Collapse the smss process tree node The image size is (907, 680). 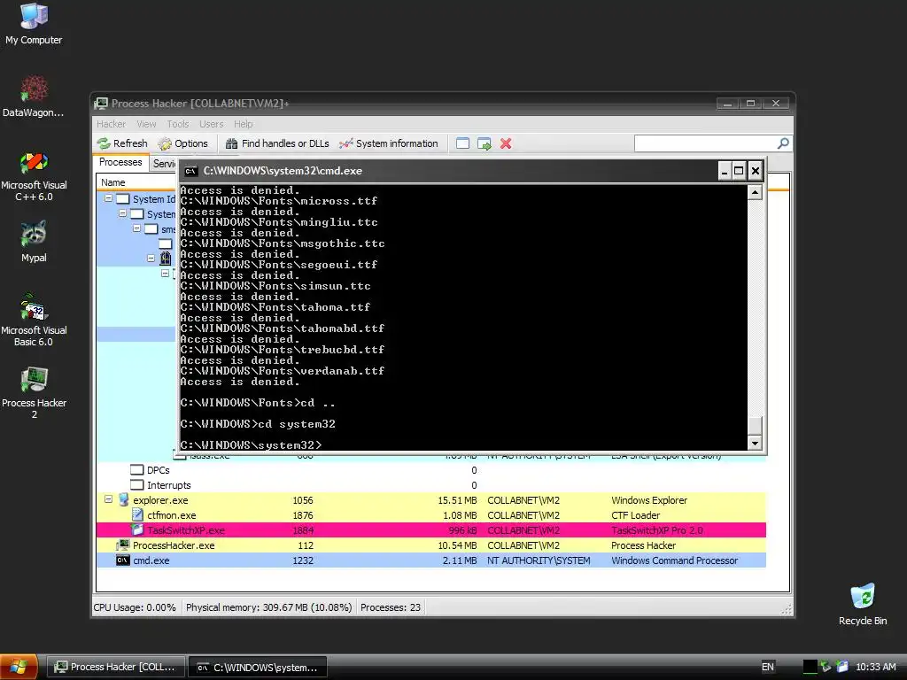click(136, 228)
